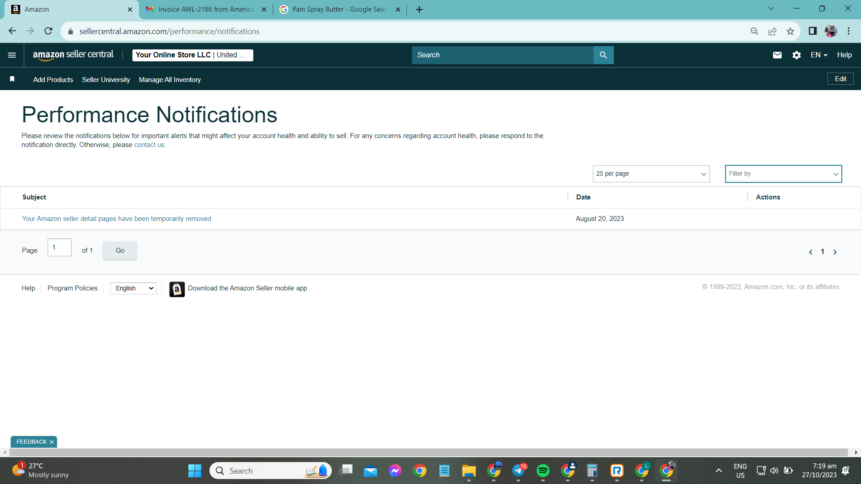Open the detail pages removed notification
This screenshot has width=861, height=484.
pos(117,219)
